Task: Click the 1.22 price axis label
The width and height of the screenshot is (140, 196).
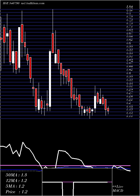Action: (x=129, y=100)
